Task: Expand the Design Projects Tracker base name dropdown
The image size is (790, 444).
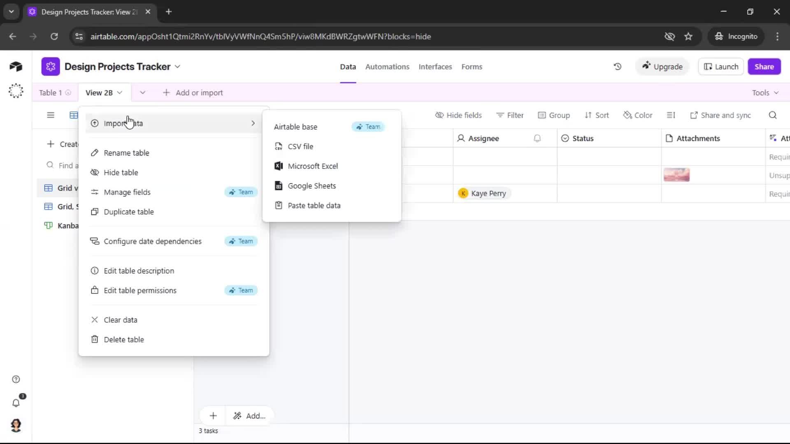Action: (177, 67)
